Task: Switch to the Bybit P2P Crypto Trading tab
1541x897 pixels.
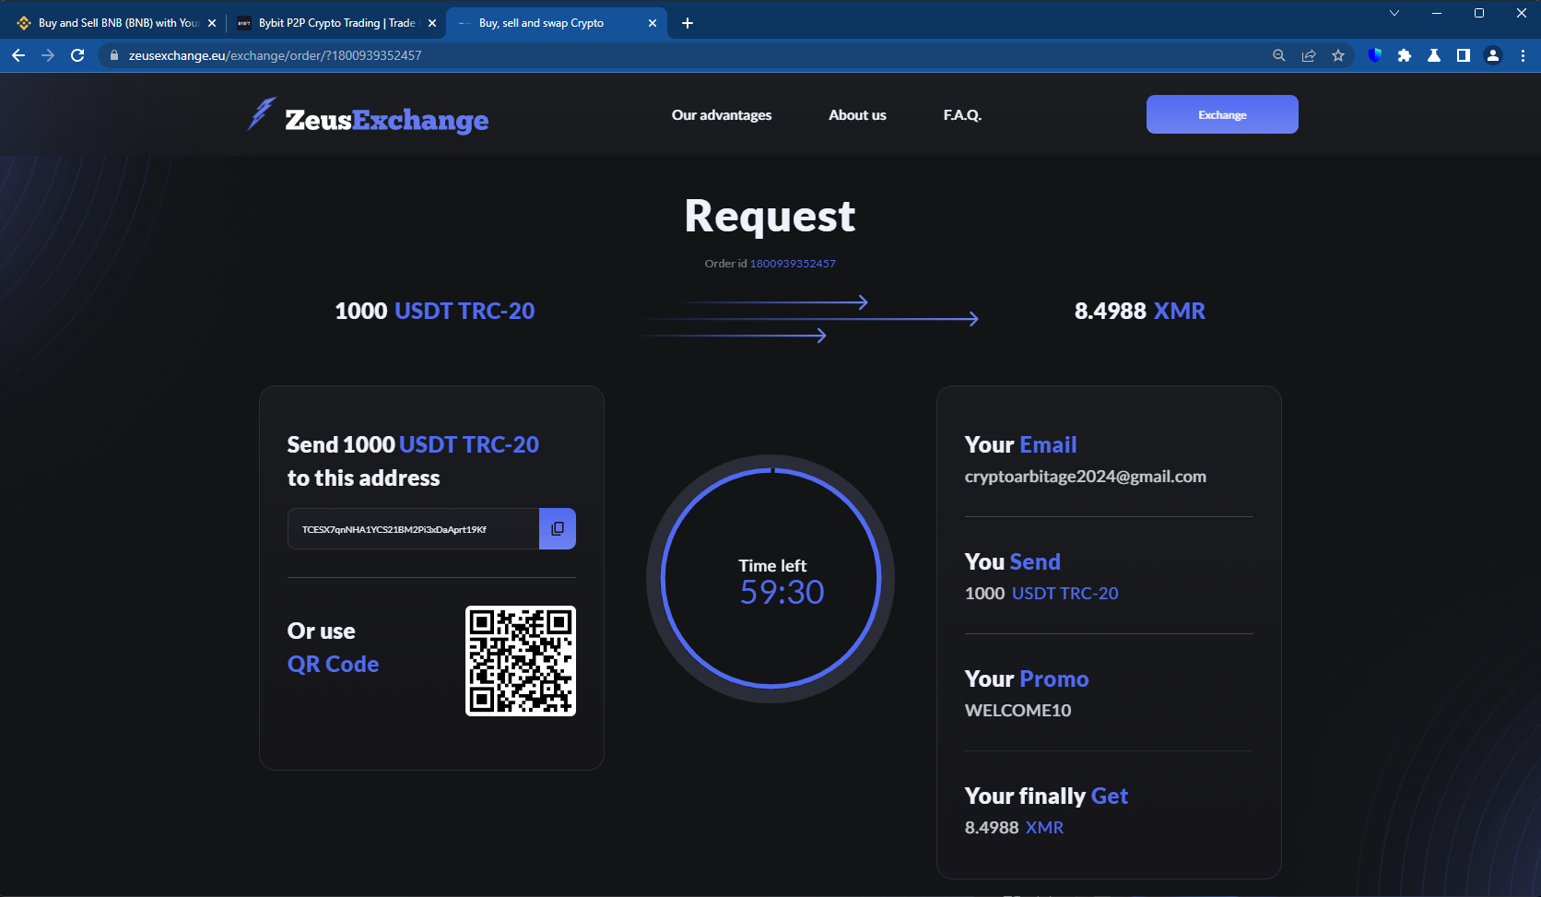Action: [x=332, y=22]
